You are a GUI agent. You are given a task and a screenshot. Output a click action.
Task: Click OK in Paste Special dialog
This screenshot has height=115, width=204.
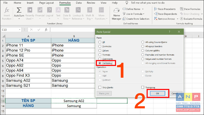(x=157, y=93)
